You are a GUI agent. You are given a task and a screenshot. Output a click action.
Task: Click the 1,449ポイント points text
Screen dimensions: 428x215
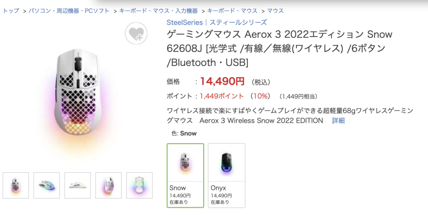pos(222,96)
